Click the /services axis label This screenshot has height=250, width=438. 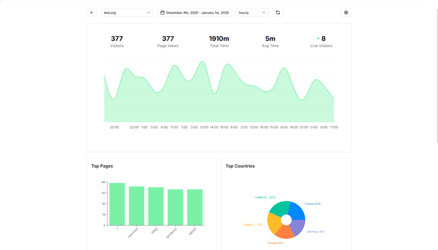coord(133,233)
